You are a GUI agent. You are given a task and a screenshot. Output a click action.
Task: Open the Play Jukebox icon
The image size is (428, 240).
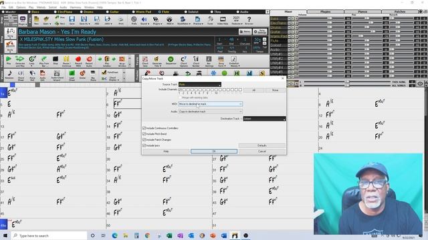[107, 61]
